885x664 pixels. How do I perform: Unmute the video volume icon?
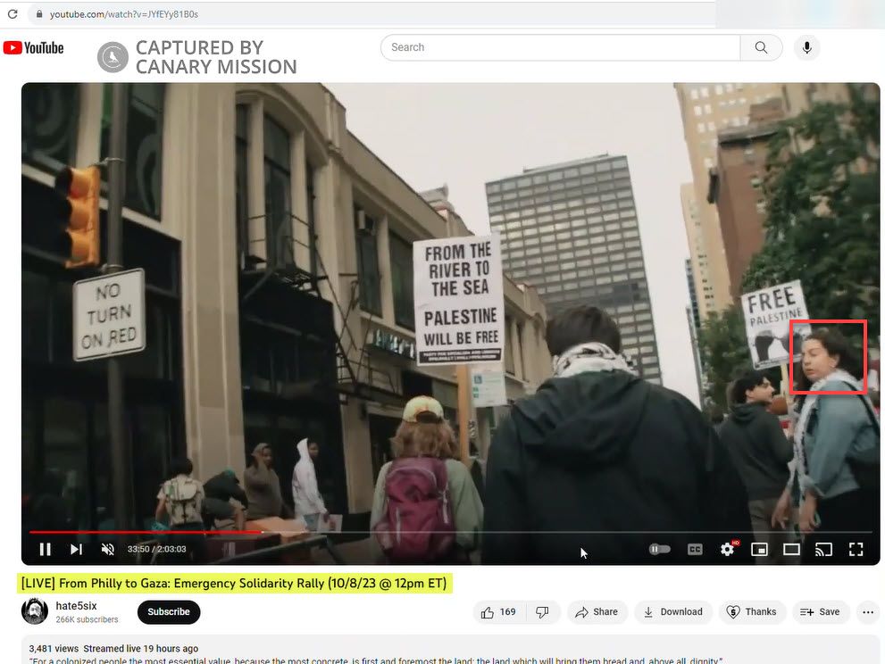point(108,549)
